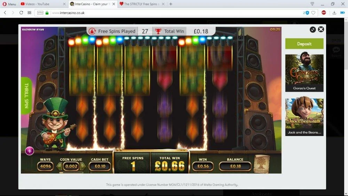Open the THRILL SPIN side tab
Image resolution: width=348 pixels, height=196 pixels.
(26, 96)
